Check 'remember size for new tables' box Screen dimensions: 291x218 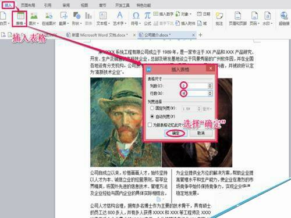(150, 125)
